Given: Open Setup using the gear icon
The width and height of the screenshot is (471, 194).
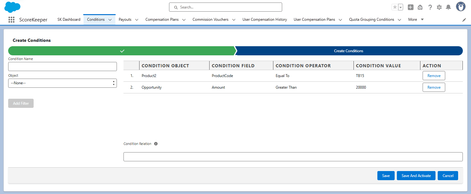Looking at the screenshot, I should click(439, 7).
